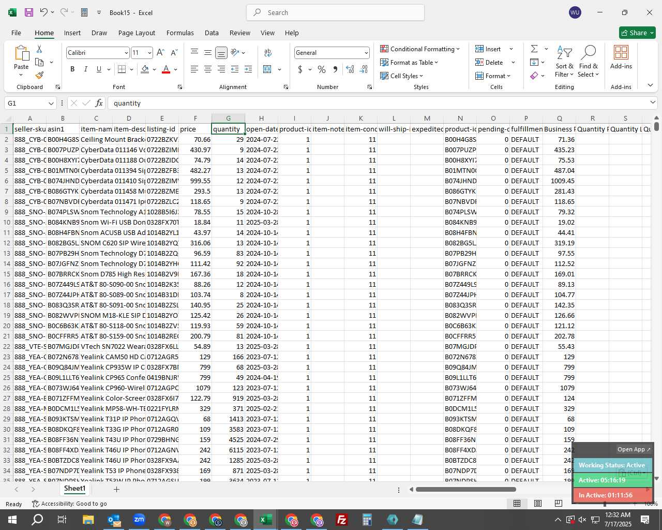Toggle Underline formatting
This screenshot has height=530, width=662.
pyautogui.click(x=99, y=69)
